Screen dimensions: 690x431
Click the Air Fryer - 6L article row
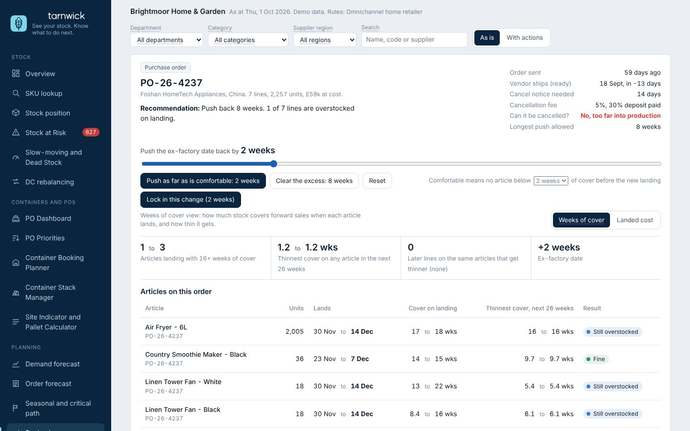click(x=401, y=331)
